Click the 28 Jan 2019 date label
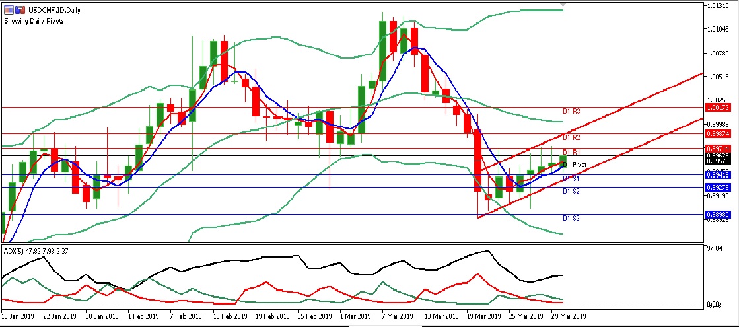Screen dimensions: 739x327 [x=102, y=316]
